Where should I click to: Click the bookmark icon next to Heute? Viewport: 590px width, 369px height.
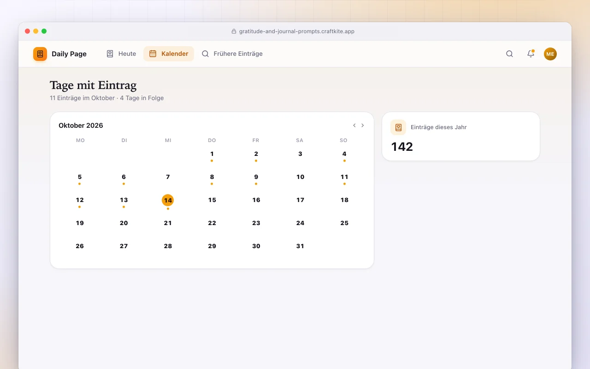point(110,54)
